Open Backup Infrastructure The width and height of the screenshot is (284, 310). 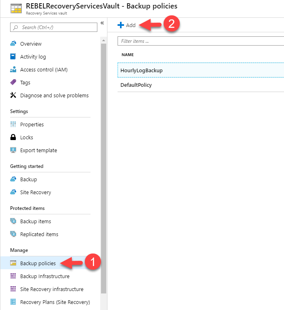point(45,276)
